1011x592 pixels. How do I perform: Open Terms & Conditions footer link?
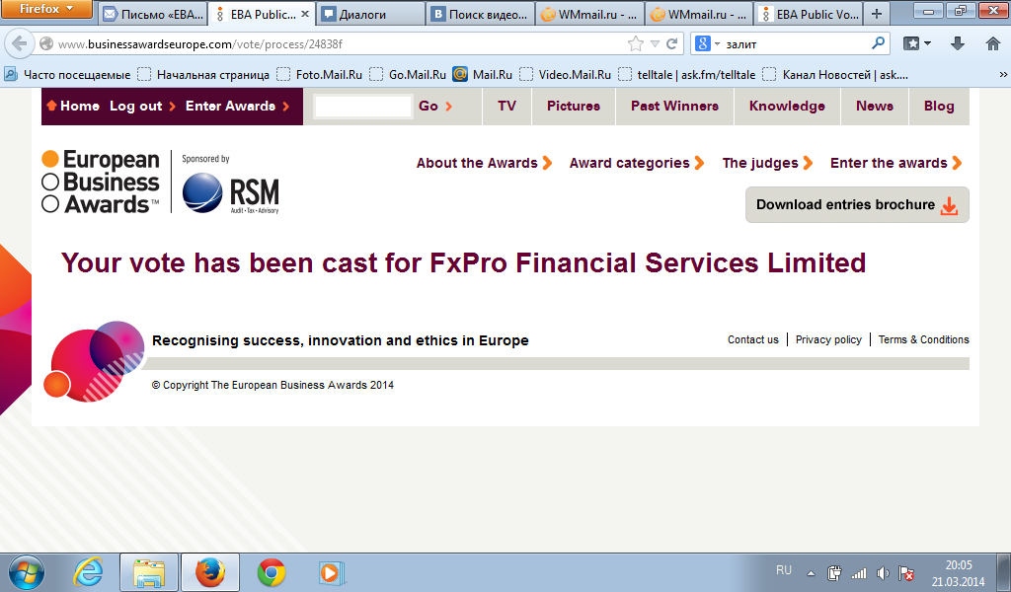[923, 339]
